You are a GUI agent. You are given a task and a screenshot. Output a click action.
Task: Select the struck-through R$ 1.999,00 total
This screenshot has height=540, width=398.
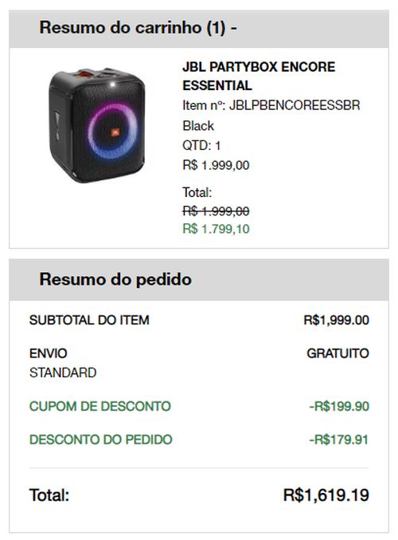click(216, 211)
